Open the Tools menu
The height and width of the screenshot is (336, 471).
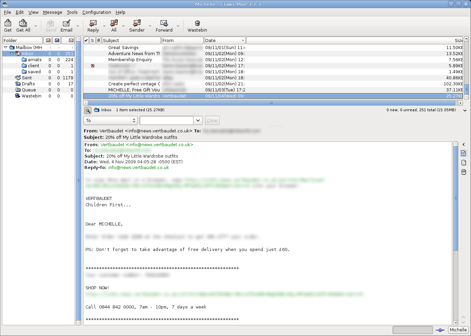72,12
